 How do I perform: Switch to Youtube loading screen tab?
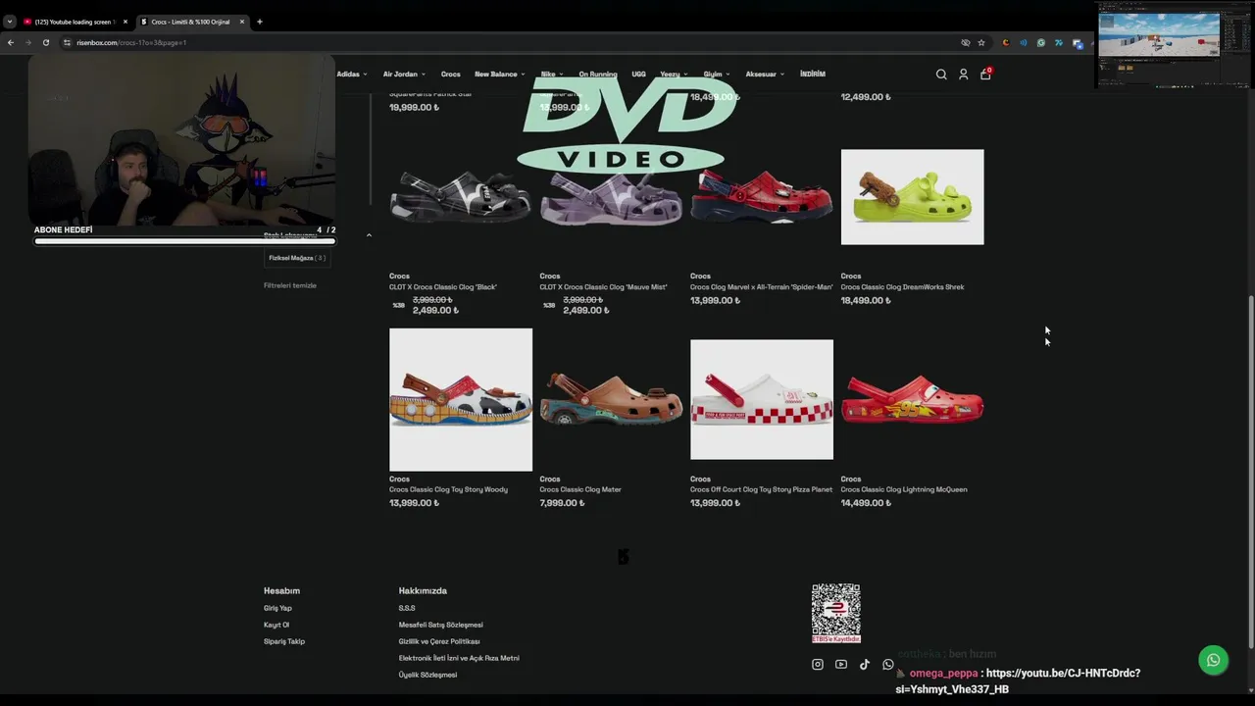pos(75,22)
